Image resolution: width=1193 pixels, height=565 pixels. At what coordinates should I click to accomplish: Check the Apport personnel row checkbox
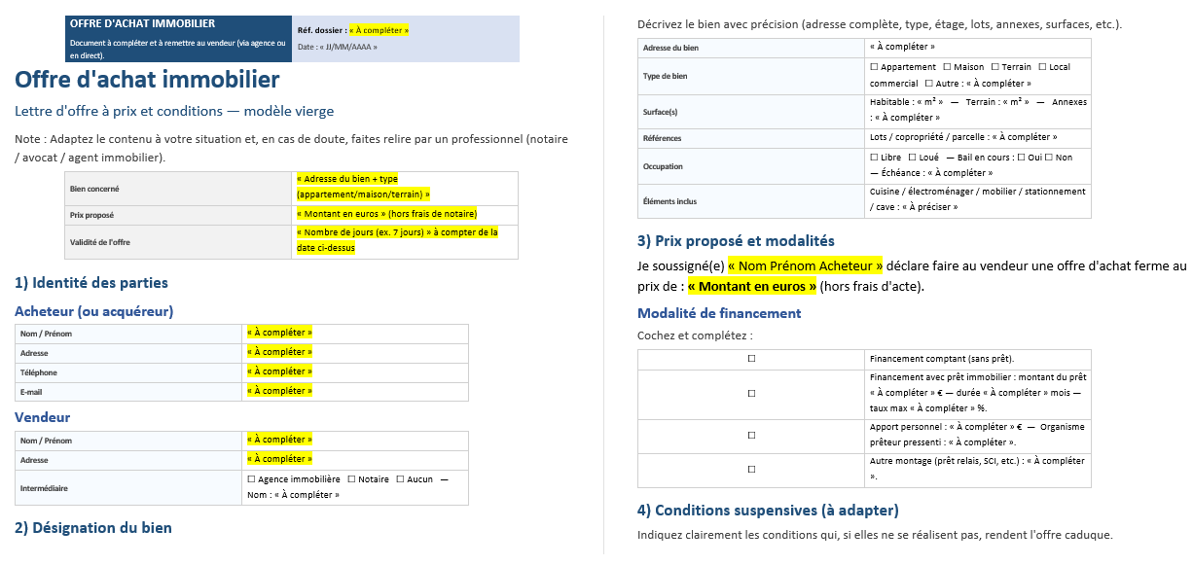pyautogui.click(x=751, y=435)
